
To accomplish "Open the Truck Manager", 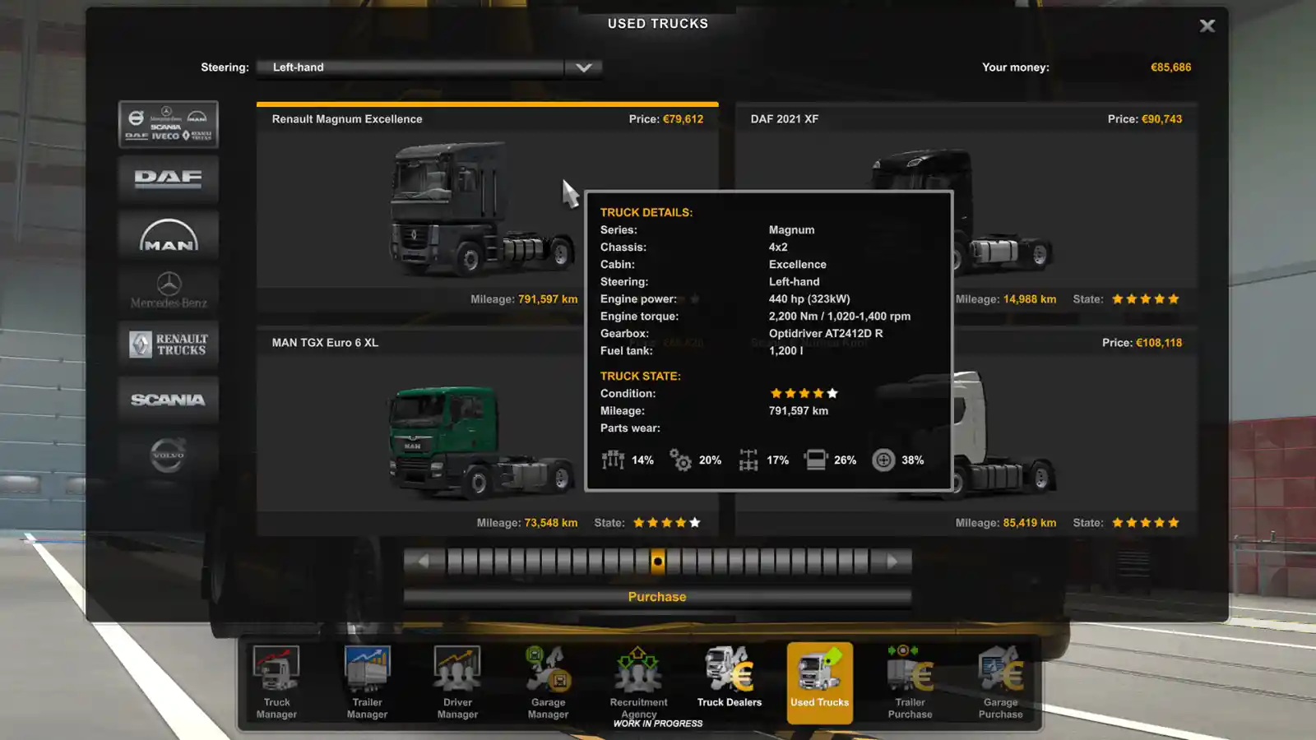I will (x=276, y=680).
